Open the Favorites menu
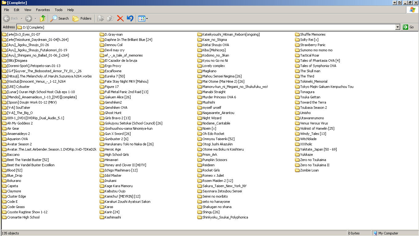The width and height of the screenshot is (419, 236). (43, 10)
